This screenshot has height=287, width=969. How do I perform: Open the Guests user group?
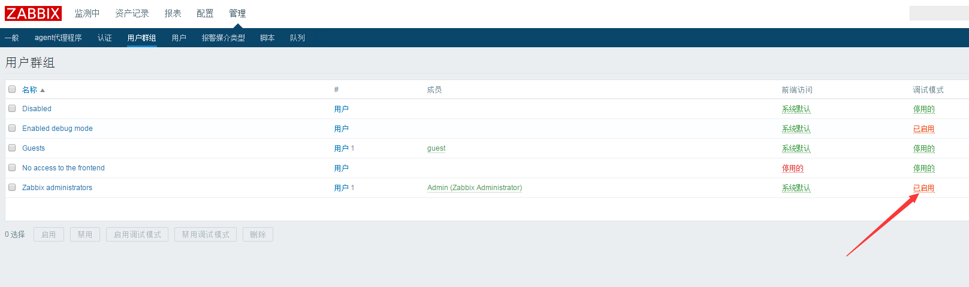click(34, 148)
